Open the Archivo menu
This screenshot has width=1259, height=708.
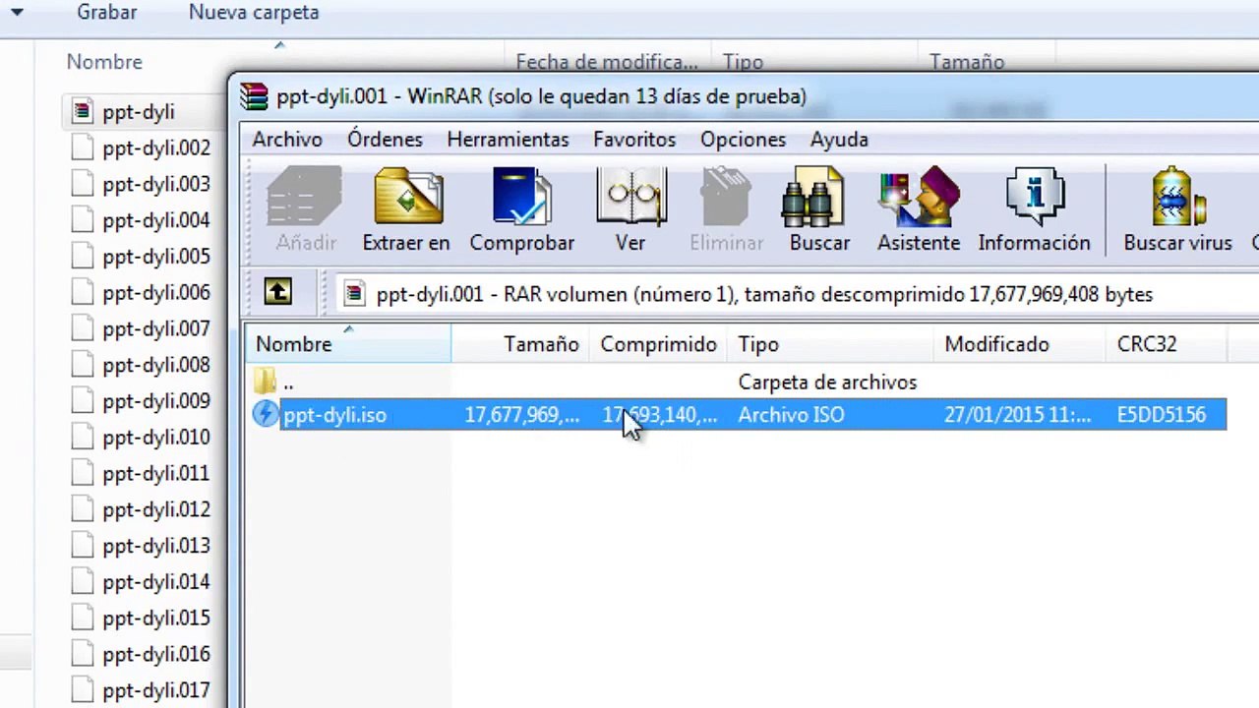287,140
